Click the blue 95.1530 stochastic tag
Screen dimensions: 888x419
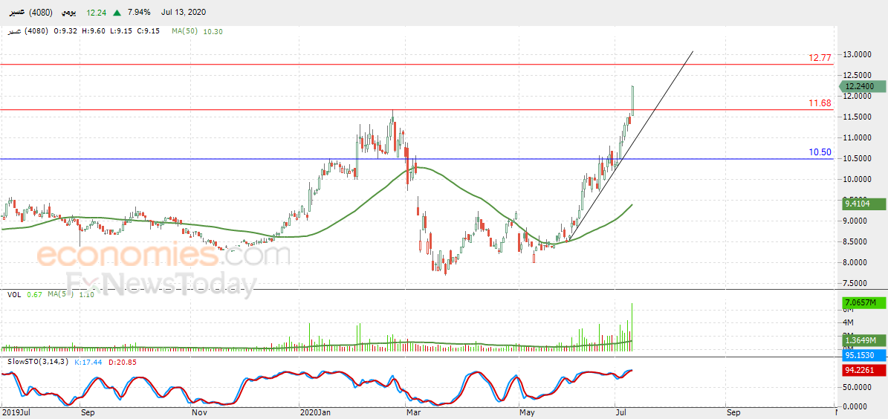pos(863,355)
